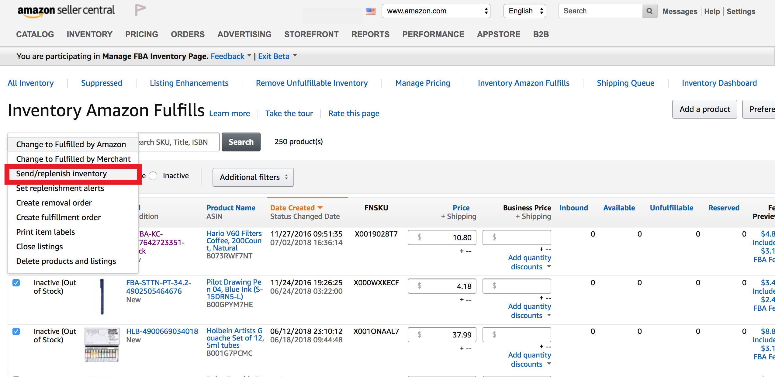Open the Shipping Queue tab

coord(625,83)
